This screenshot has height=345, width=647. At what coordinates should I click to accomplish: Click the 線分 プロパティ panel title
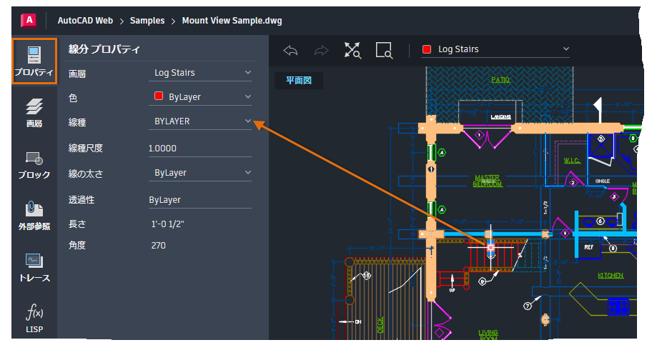click(x=104, y=49)
